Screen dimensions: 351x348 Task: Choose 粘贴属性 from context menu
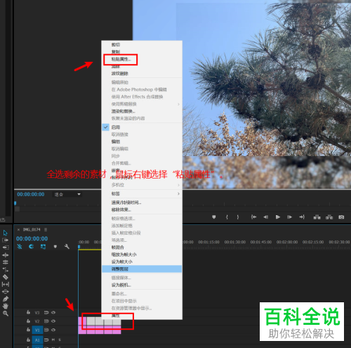tap(121, 59)
